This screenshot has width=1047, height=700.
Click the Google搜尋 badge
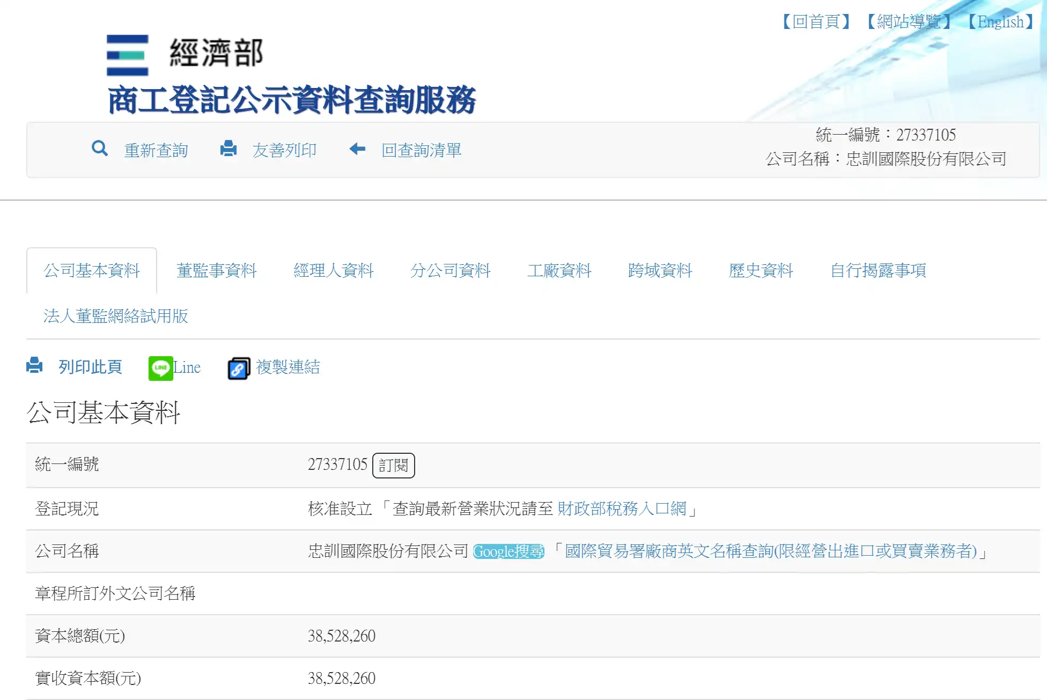coord(508,551)
